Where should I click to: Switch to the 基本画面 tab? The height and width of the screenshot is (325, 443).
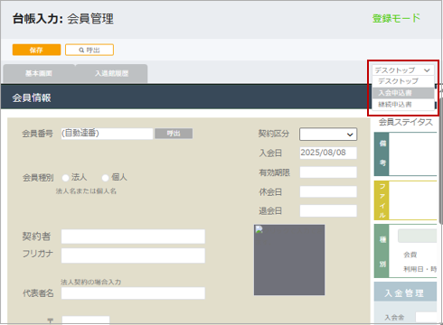click(x=39, y=73)
